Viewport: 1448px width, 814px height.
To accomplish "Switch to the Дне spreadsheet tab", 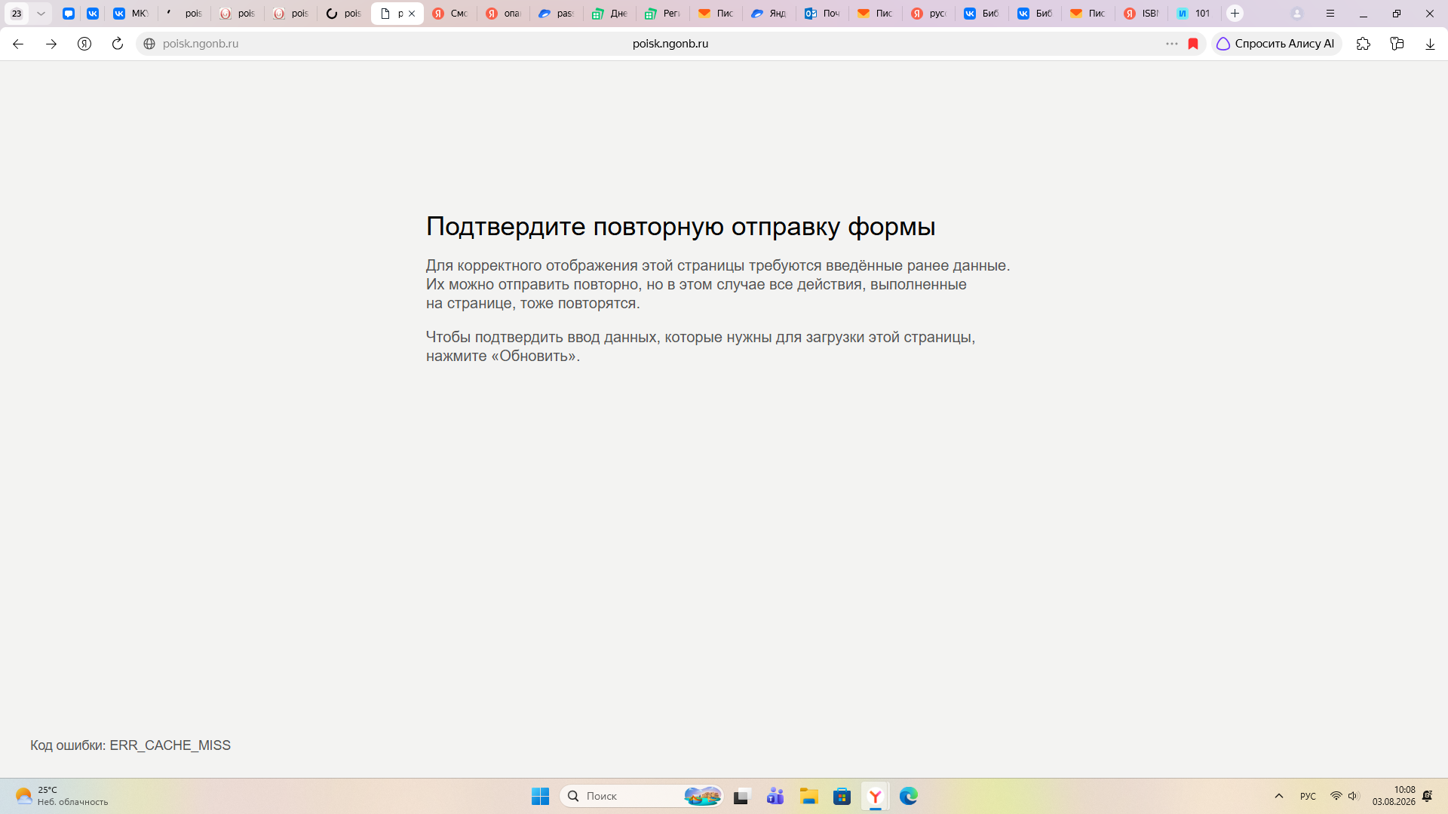I will tap(609, 14).
